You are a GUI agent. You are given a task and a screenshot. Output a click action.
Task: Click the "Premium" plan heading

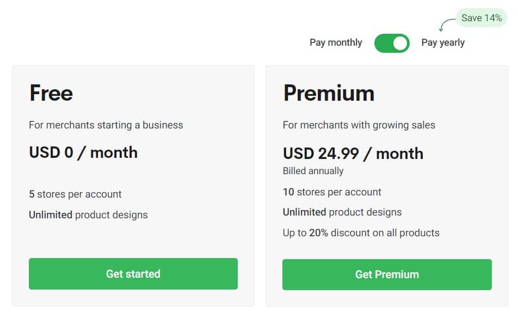point(329,93)
